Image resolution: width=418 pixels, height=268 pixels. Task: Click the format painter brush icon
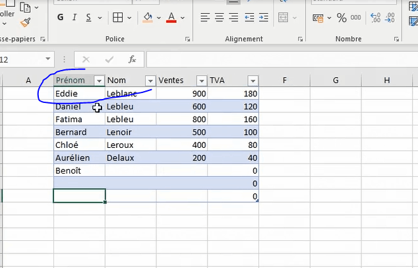click(x=25, y=22)
